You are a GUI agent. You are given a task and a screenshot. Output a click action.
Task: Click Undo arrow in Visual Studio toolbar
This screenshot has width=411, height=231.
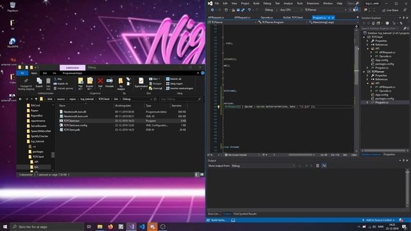click(249, 10)
